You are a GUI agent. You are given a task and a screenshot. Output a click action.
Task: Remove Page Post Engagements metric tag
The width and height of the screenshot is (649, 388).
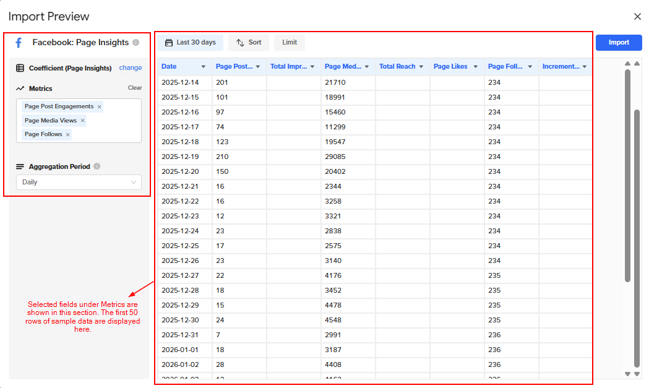tap(99, 107)
